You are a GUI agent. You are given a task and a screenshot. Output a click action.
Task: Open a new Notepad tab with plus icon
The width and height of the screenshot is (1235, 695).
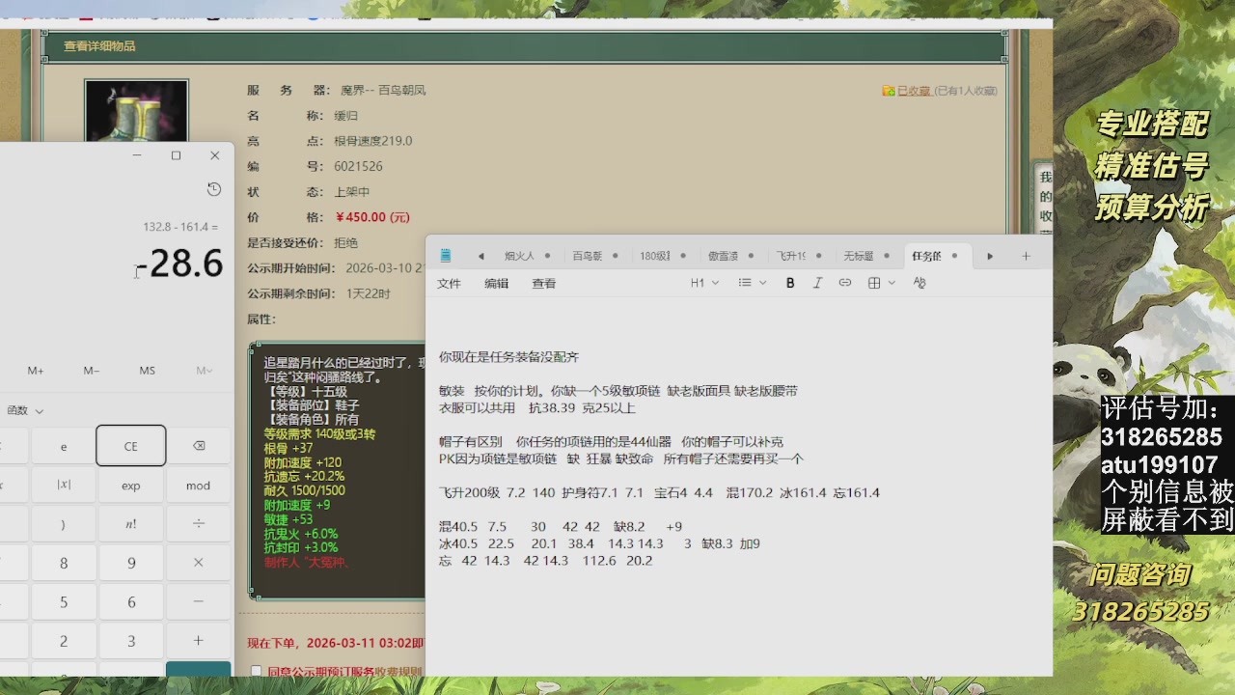(x=1026, y=254)
